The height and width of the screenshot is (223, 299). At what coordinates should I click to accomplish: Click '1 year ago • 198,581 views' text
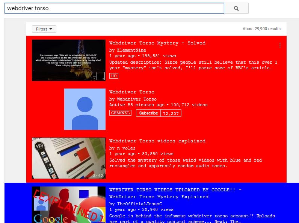coord(143,56)
